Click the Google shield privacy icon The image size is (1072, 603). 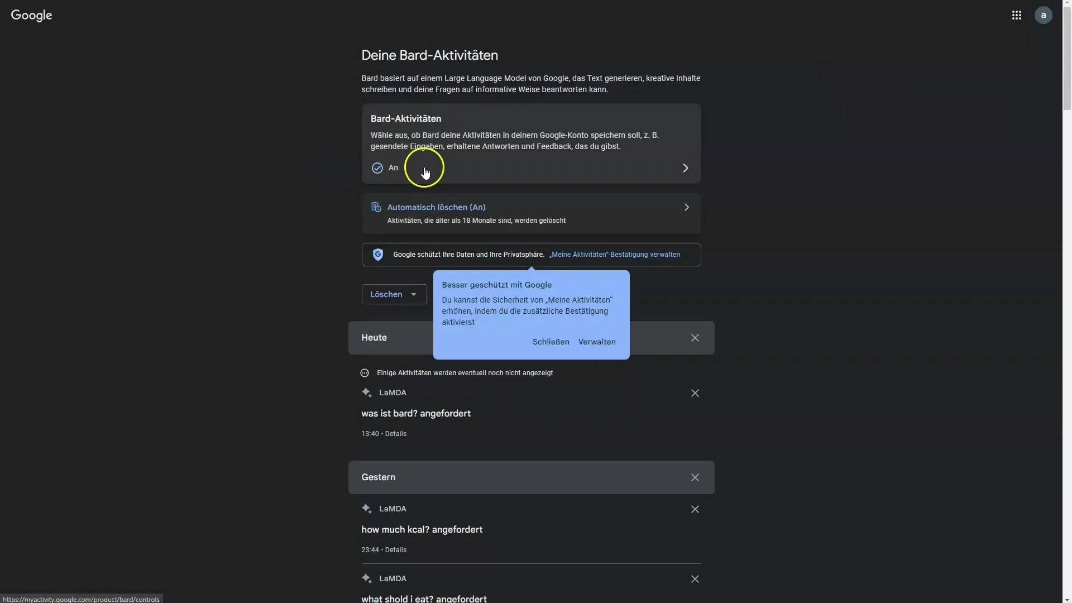tap(378, 255)
